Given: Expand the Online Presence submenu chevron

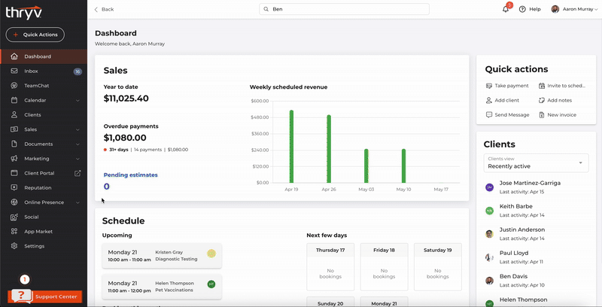Looking at the screenshot, I should pyautogui.click(x=78, y=202).
